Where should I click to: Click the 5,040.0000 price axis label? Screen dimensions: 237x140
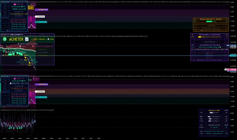tap(233, 36)
